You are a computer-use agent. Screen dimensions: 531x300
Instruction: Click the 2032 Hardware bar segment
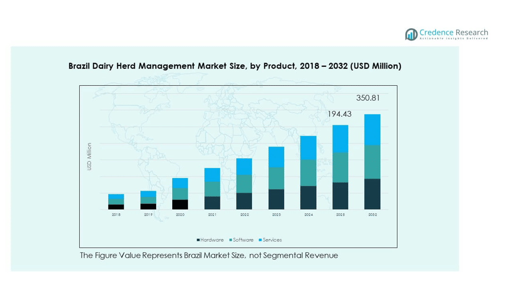(x=372, y=194)
